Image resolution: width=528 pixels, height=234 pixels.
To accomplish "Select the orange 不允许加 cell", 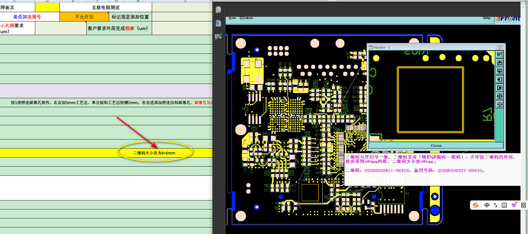I will point(84,17).
